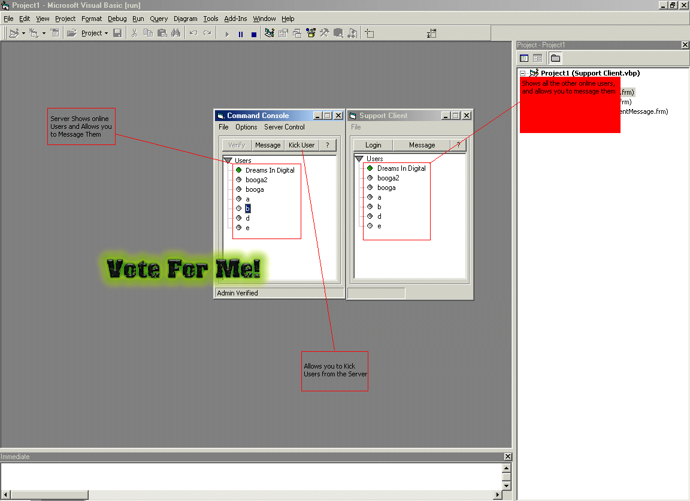Collapse Users tree in Command Console
Screen dimensions: 690x501
coord(228,161)
